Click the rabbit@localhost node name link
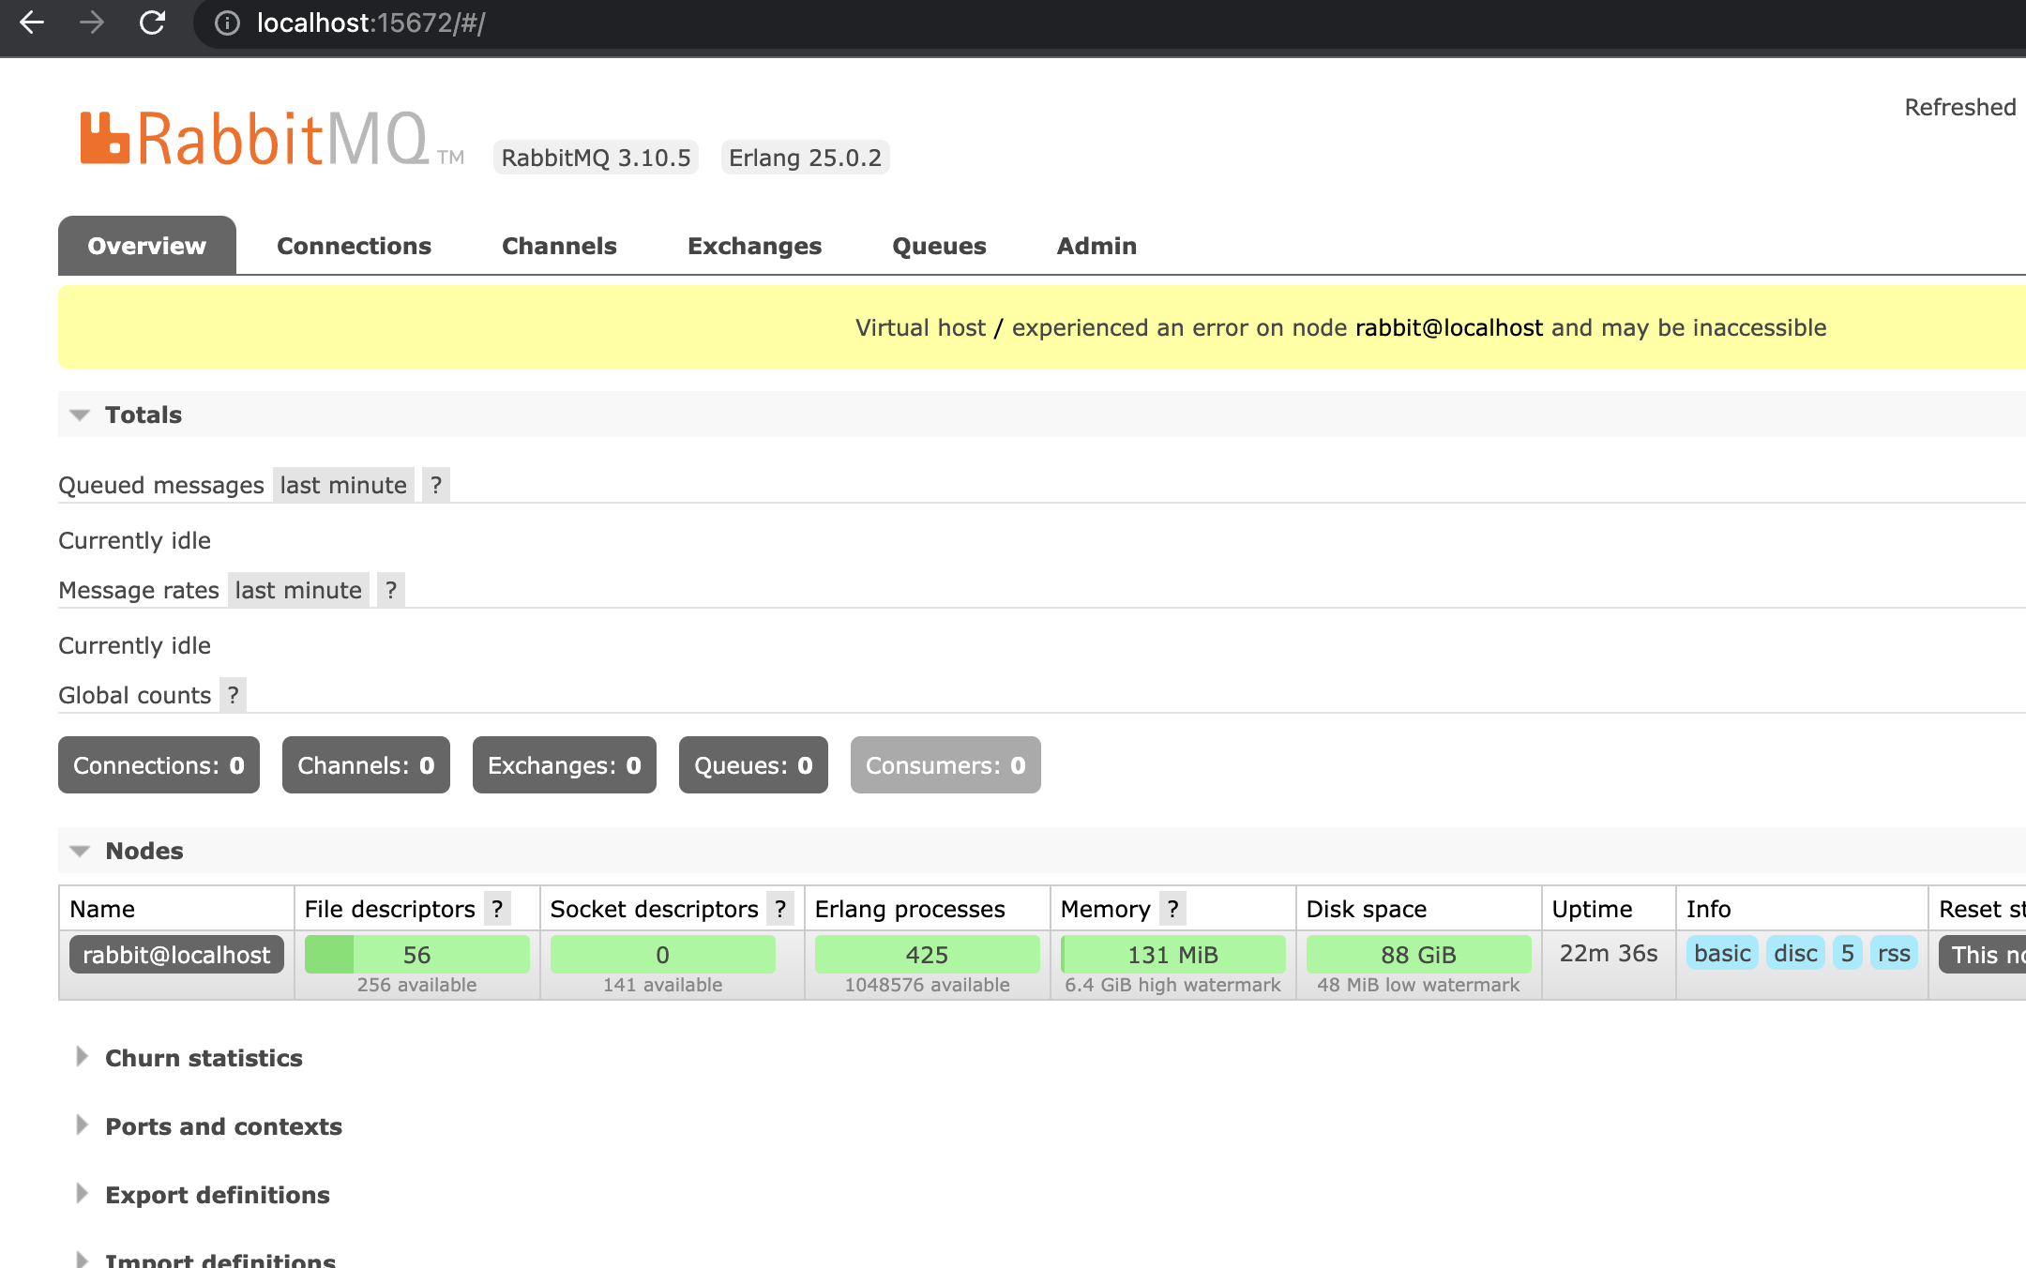Screen dimensions: 2026x1268 [174, 956]
